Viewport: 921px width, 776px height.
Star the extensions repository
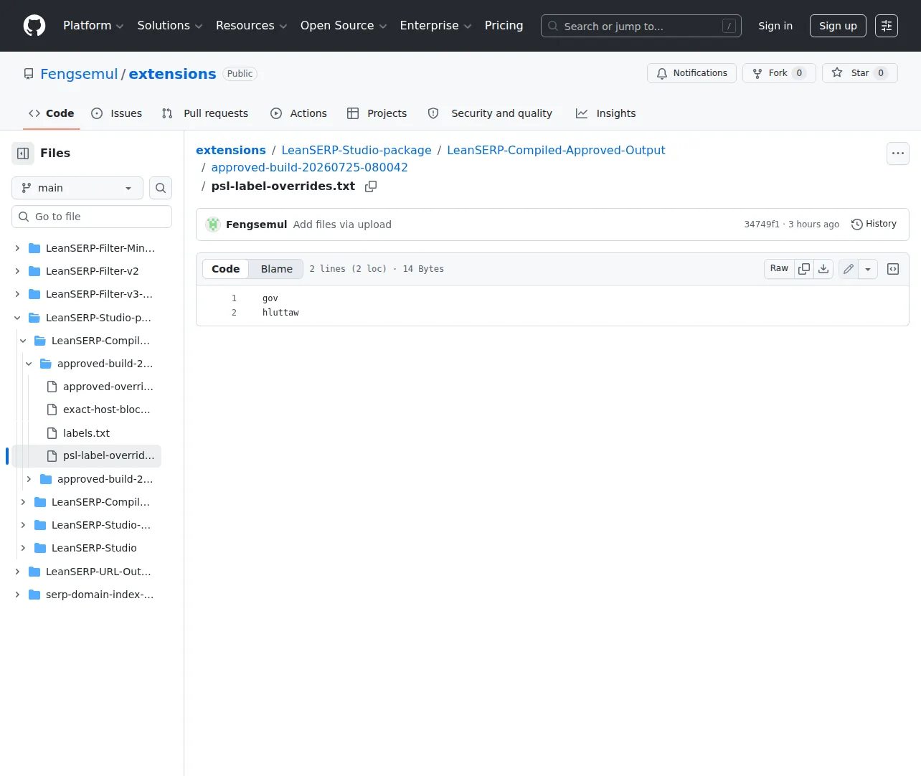tap(859, 73)
